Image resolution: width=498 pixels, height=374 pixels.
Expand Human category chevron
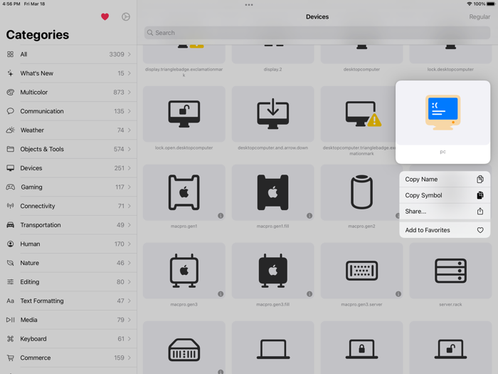[x=129, y=244]
